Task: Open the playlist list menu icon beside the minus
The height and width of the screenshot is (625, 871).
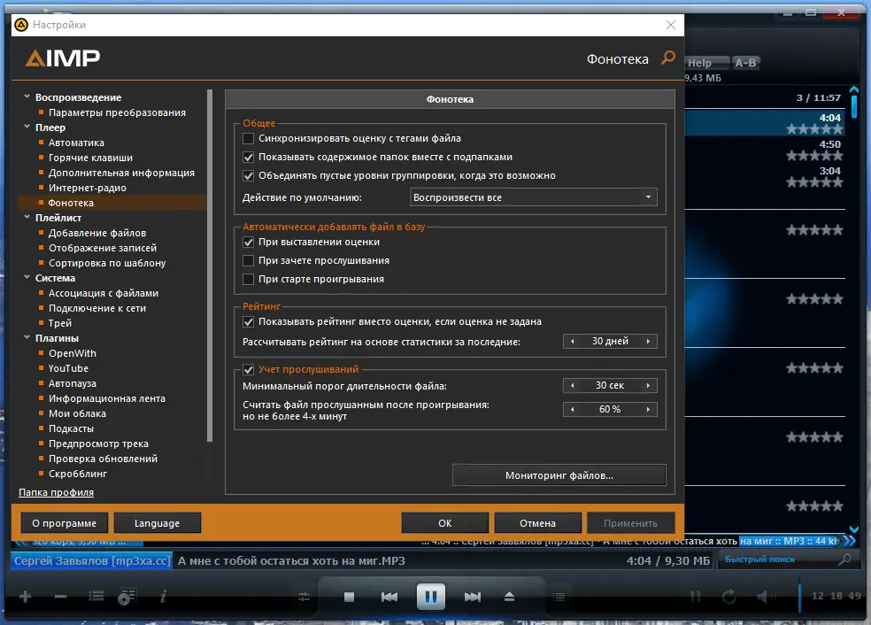Action: (96, 597)
